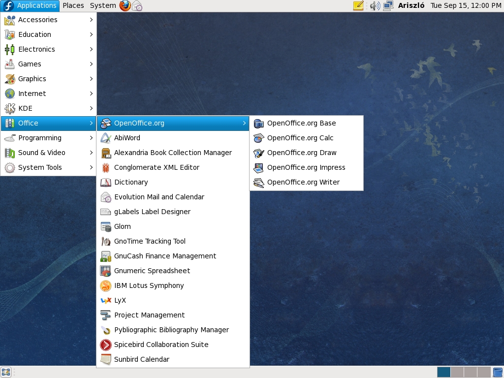Expand the Education submenu arrow
This screenshot has width=504, height=378.
91,34
